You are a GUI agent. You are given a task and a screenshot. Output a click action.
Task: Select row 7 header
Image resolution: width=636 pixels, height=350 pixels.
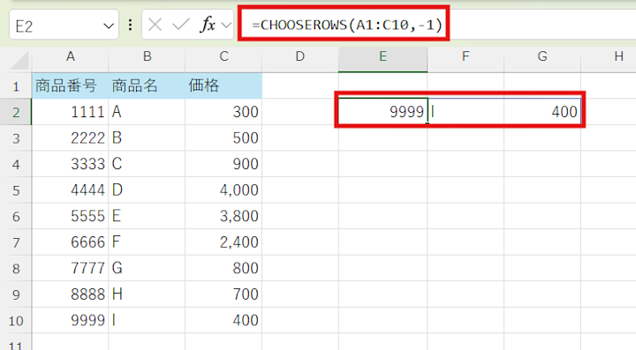pyautogui.click(x=16, y=242)
